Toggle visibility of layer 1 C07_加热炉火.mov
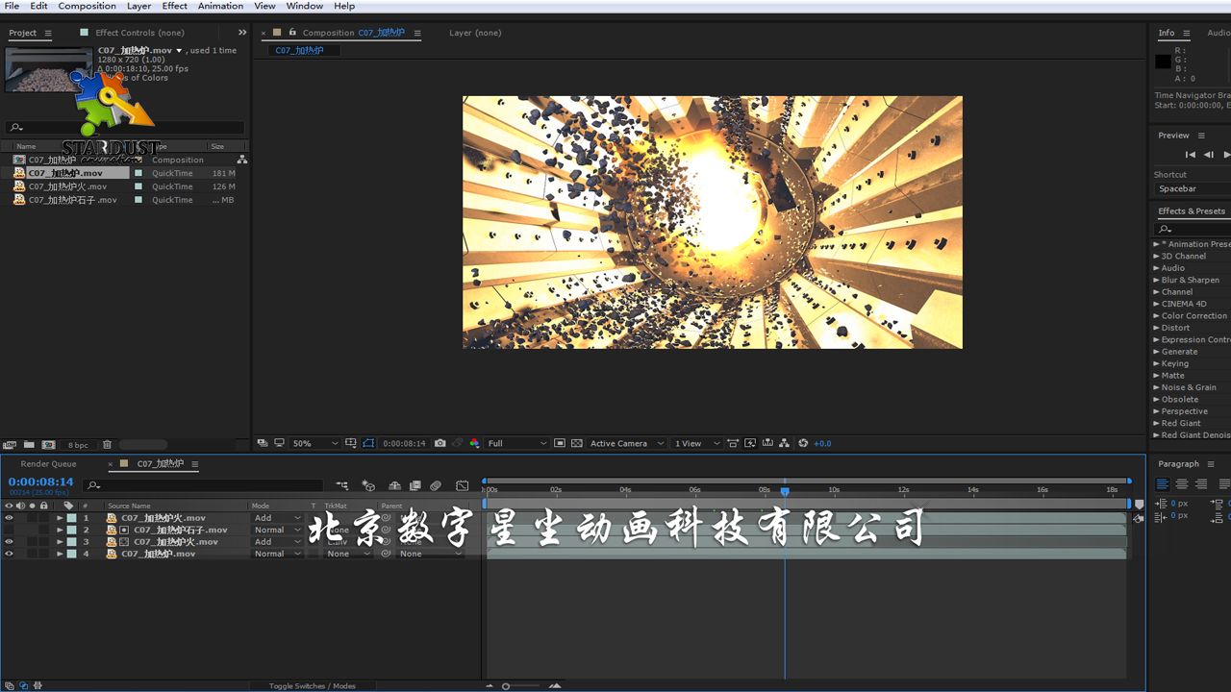Viewport: 1231px width, 692px height. [9, 518]
